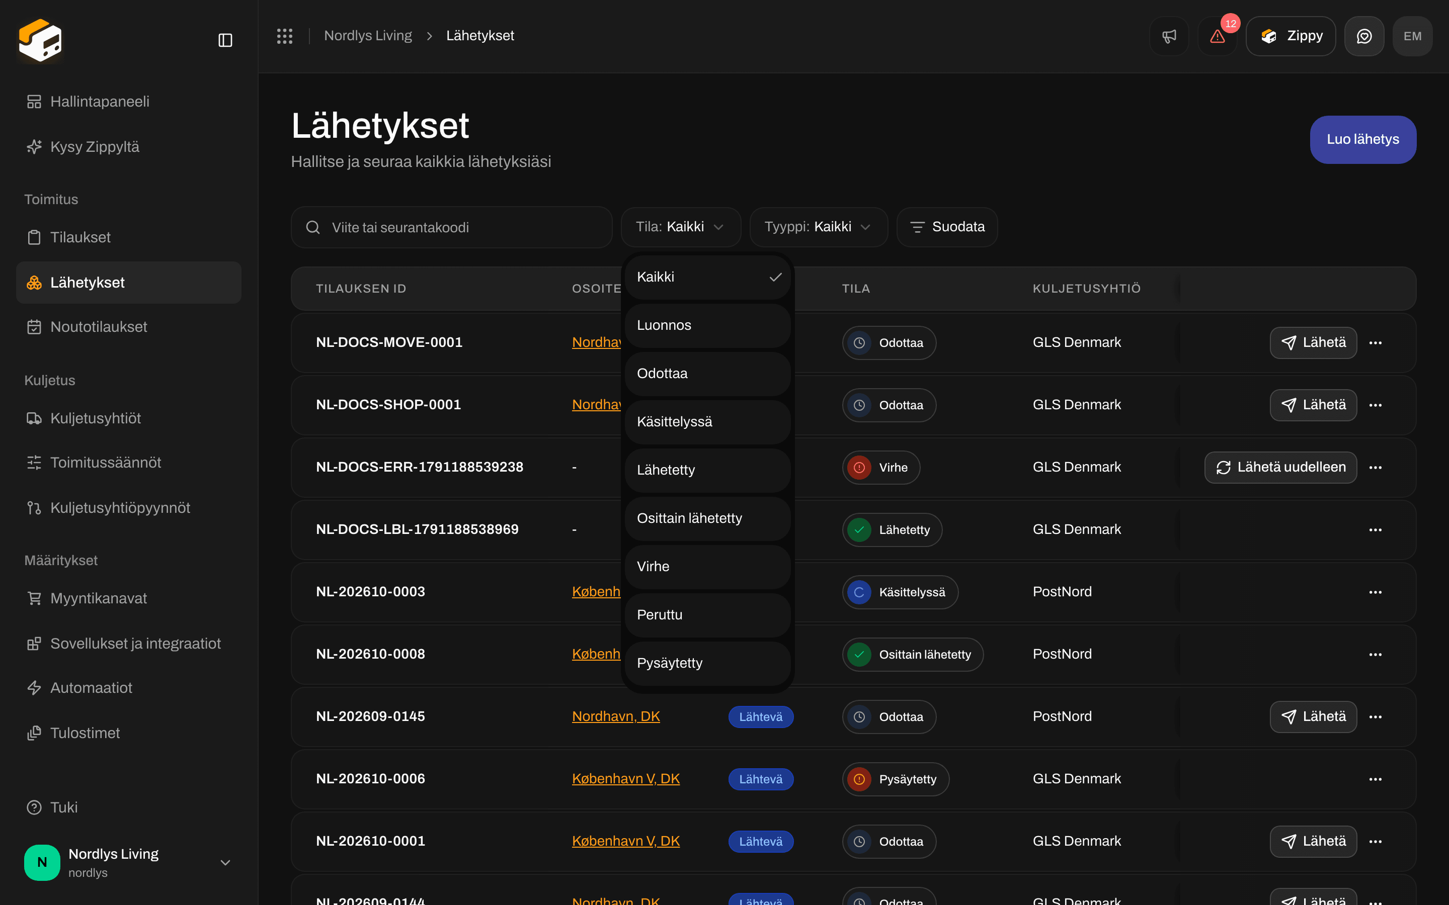
Task: Open announcements megaphone icon
Action: click(1169, 36)
